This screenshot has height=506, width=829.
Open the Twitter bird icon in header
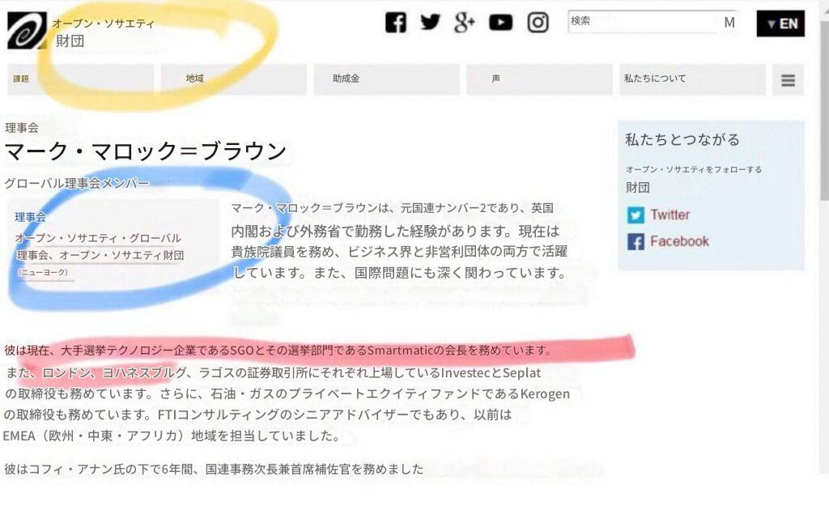(430, 22)
